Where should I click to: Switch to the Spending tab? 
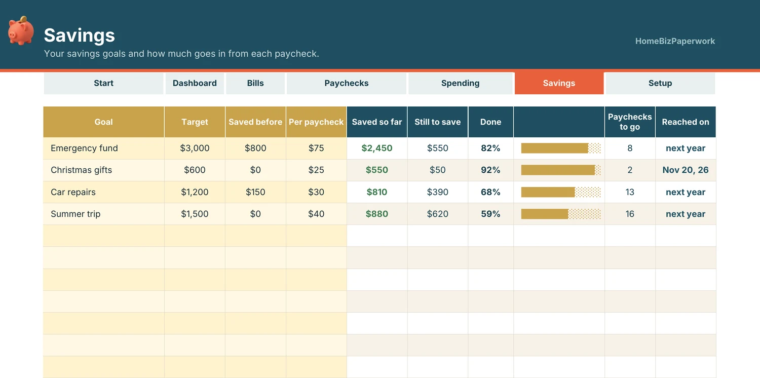[x=461, y=83]
